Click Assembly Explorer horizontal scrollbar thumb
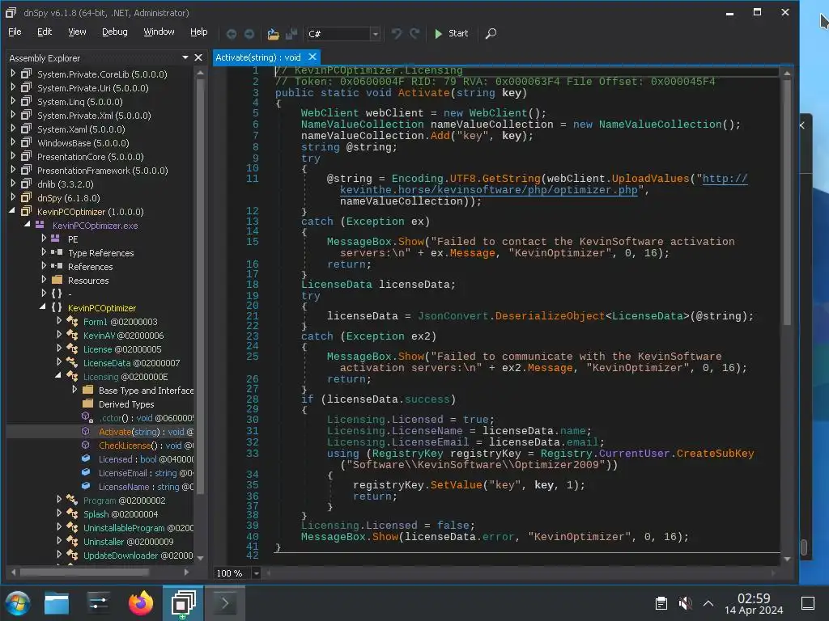 83,572
